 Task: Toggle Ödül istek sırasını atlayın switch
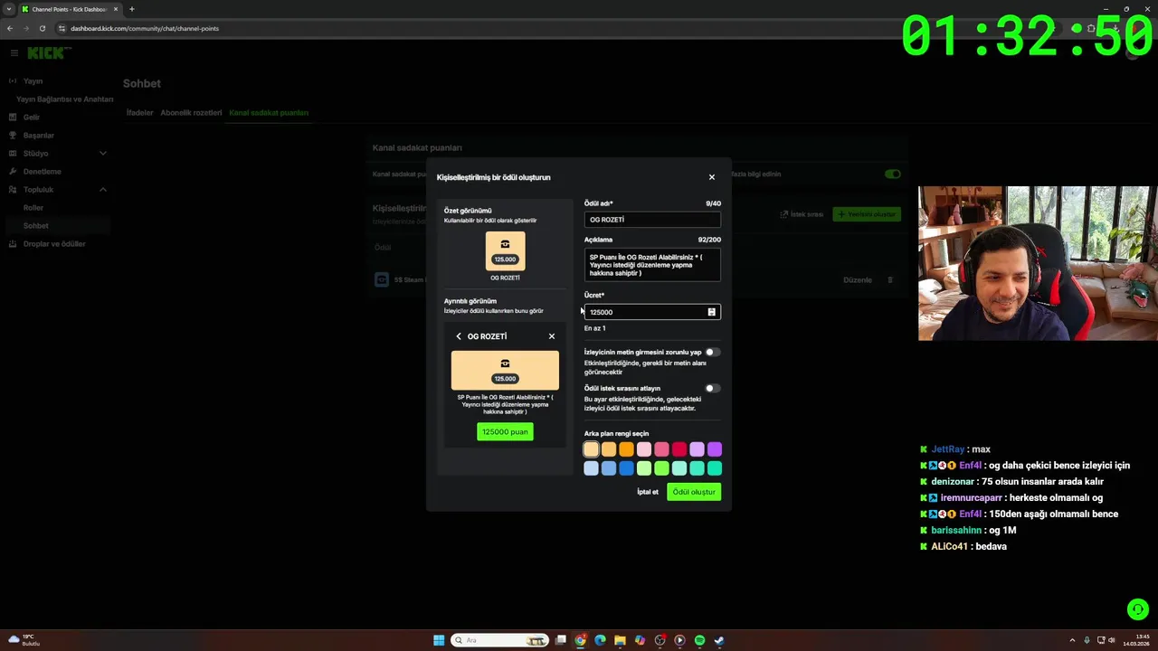coord(713,389)
